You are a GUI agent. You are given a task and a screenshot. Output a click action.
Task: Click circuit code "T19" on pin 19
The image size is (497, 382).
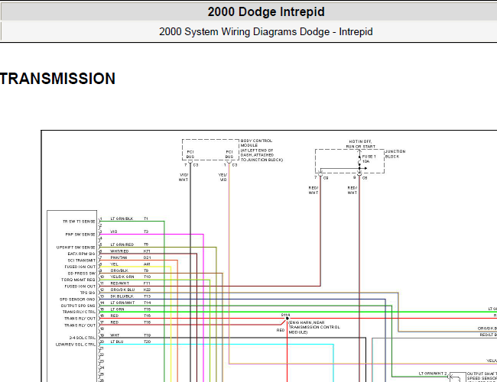click(147, 335)
